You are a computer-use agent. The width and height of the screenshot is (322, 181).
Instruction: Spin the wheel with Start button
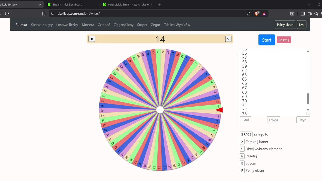pyautogui.click(x=267, y=40)
